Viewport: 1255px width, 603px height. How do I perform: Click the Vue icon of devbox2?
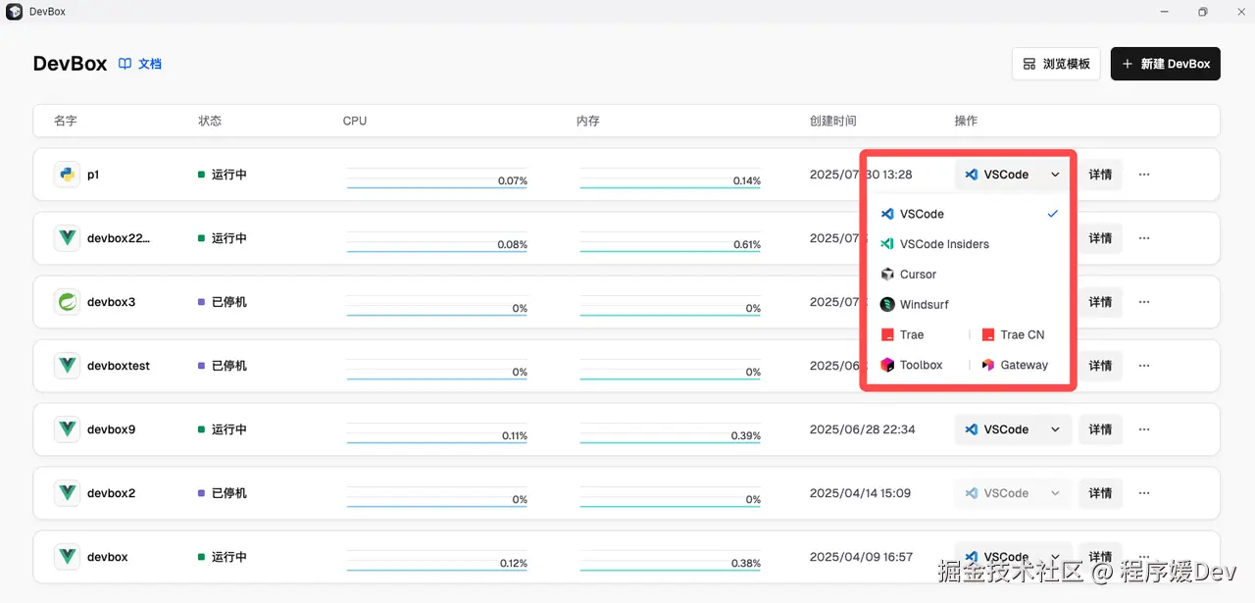click(67, 493)
